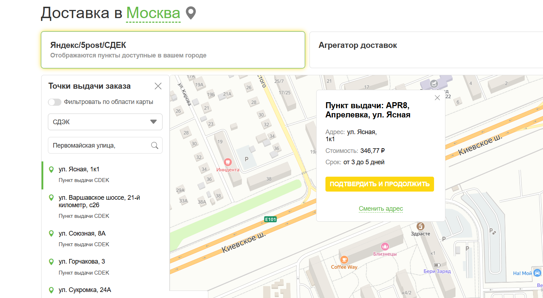Select pickup point ул. Ясная, 1к1
543x298 pixels.
[x=105, y=175]
